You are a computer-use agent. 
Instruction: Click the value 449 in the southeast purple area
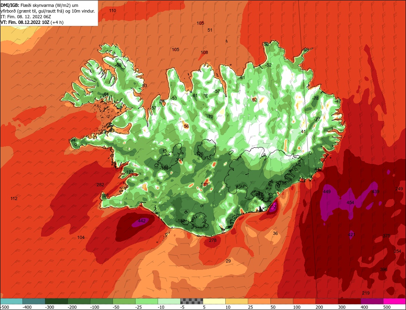(327, 192)
